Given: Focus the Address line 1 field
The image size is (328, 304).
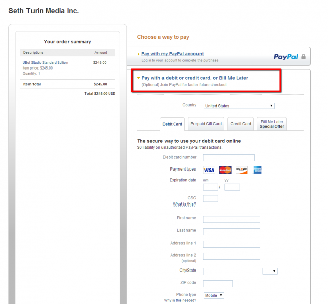Looking at the screenshot, I should pyautogui.click(x=232, y=244).
